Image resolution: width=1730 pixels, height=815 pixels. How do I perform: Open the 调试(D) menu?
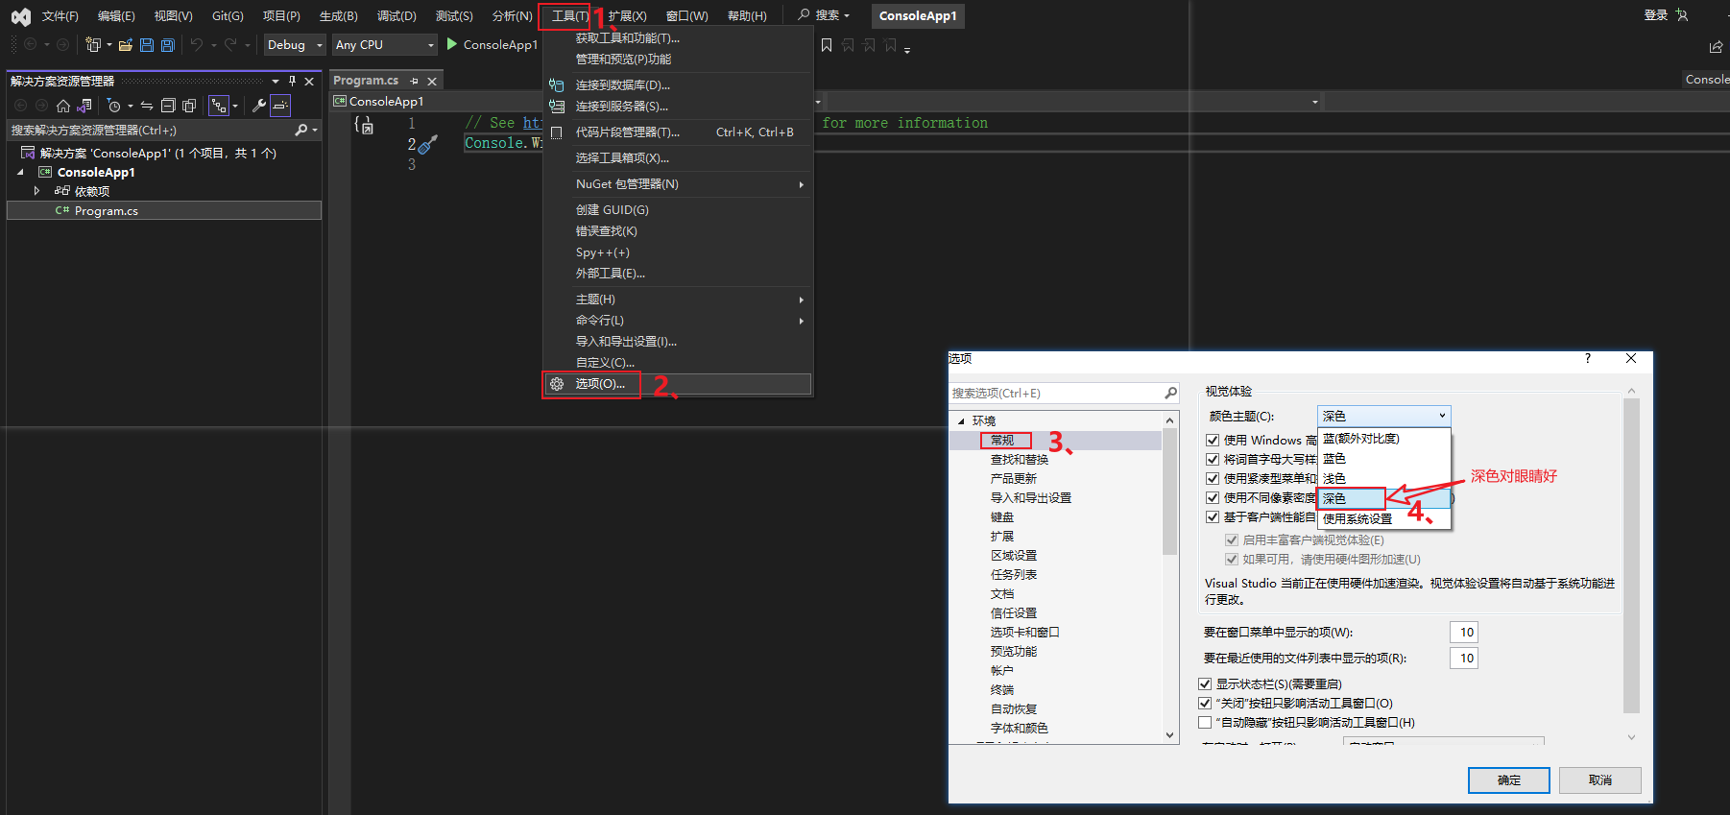click(x=396, y=15)
